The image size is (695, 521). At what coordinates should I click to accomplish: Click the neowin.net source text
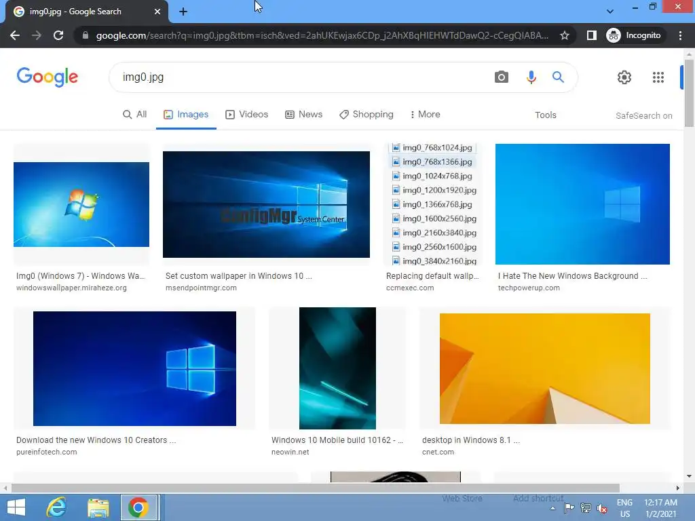point(290,452)
